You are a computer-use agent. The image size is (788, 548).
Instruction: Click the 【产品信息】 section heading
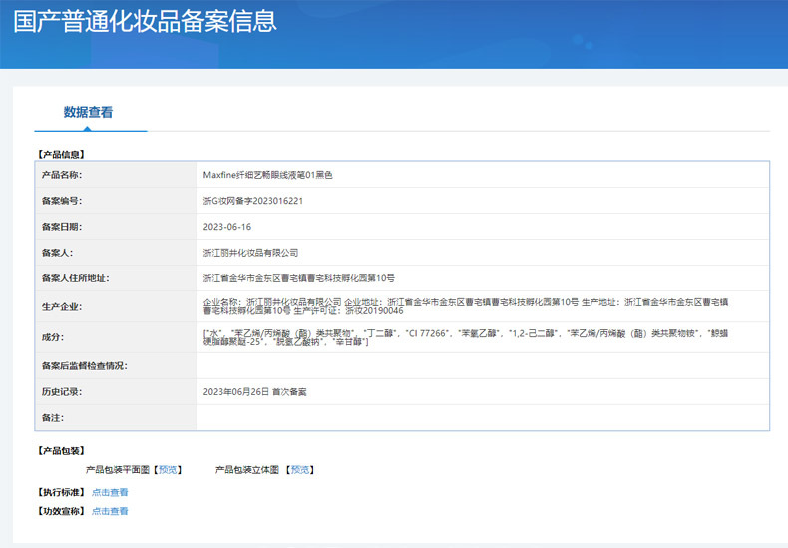pos(61,155)
